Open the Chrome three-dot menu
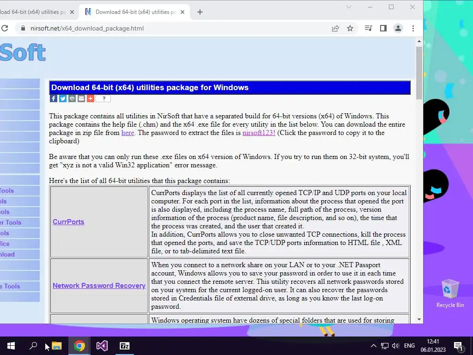Screen dimensions: 473x355 [413, 28]
